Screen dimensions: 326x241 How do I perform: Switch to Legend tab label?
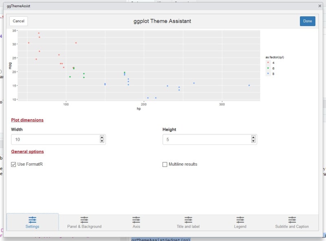pos(240,226)
